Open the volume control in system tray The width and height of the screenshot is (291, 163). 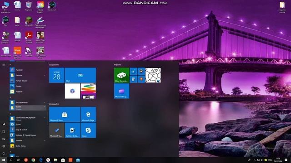point(262,160)
